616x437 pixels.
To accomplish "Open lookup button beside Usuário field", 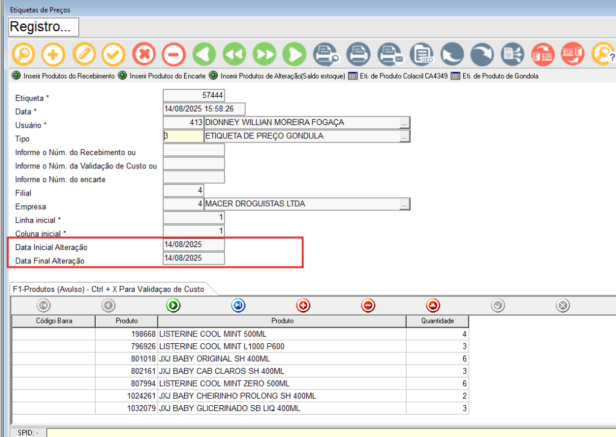I will pos(405,123).
